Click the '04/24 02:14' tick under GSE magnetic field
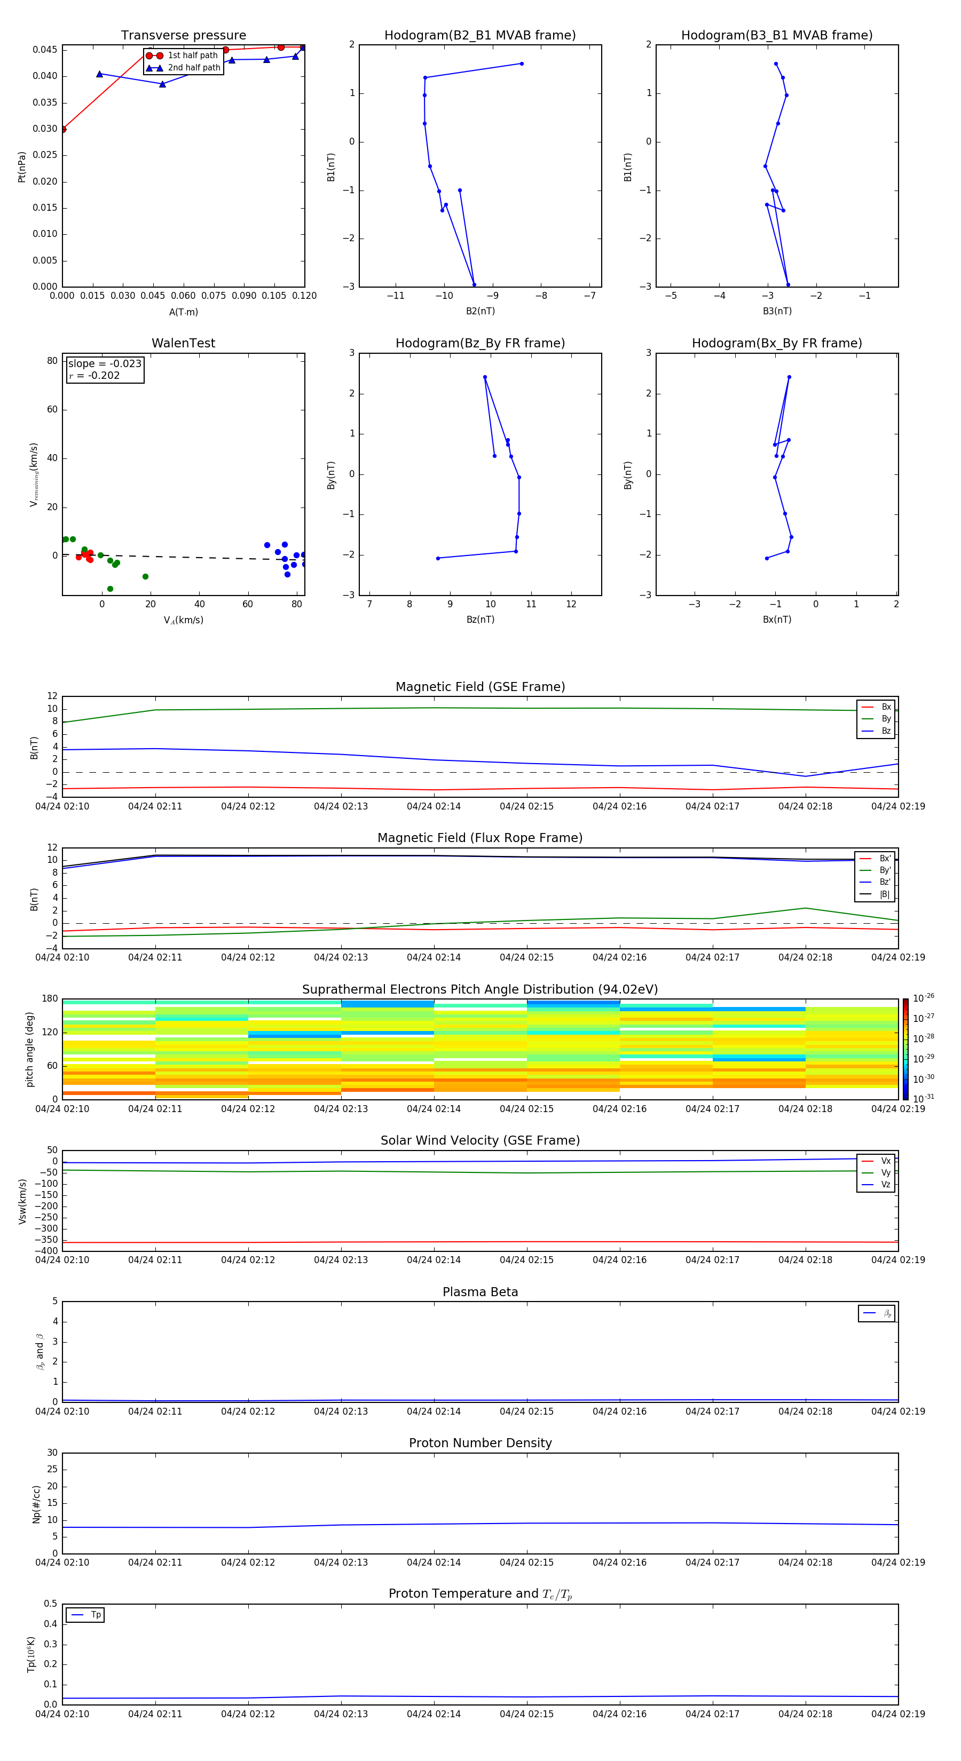The width and height of the screenshot is (961, 1761). (x=434, y=807)
